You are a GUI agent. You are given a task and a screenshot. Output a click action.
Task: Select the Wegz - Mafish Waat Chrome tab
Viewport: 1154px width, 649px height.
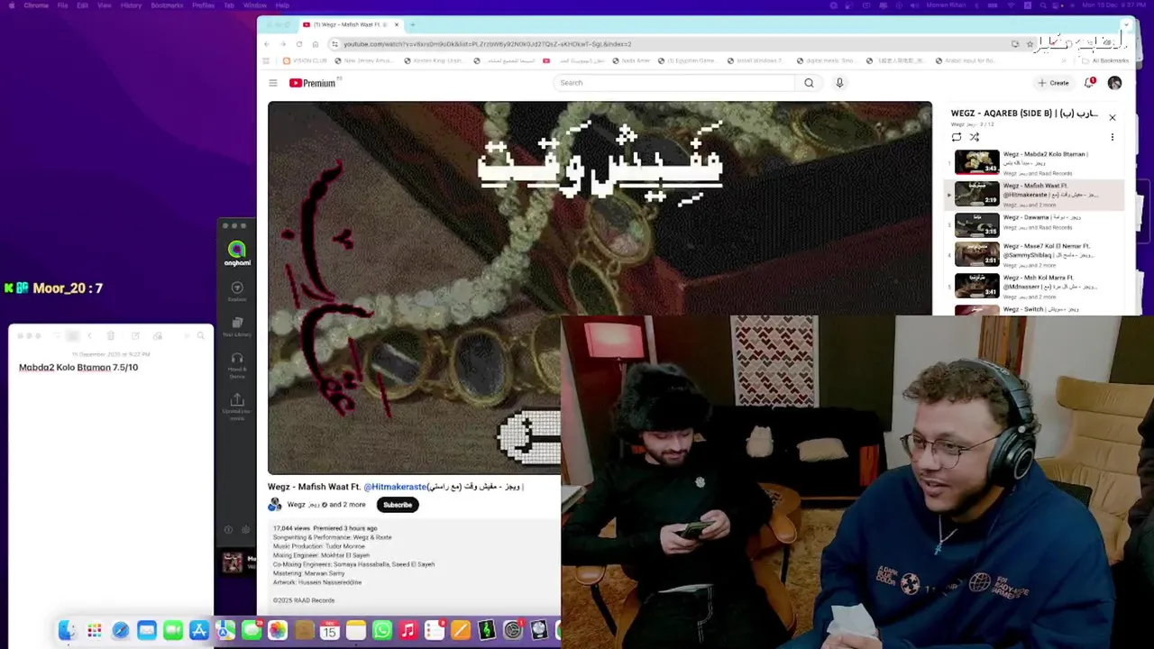point(352,24)
